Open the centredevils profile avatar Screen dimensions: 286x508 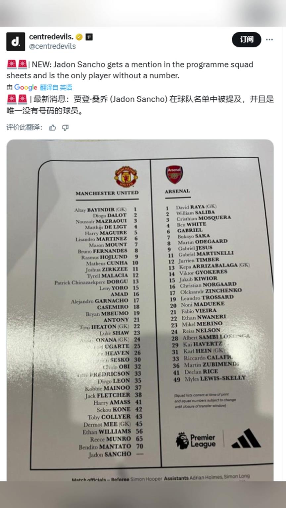click(16, 41)
